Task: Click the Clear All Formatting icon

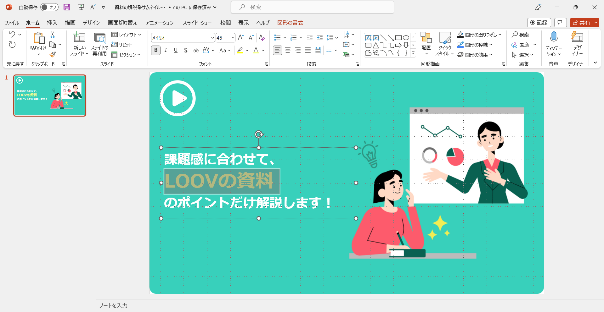Action: click(x=262, y=38)
